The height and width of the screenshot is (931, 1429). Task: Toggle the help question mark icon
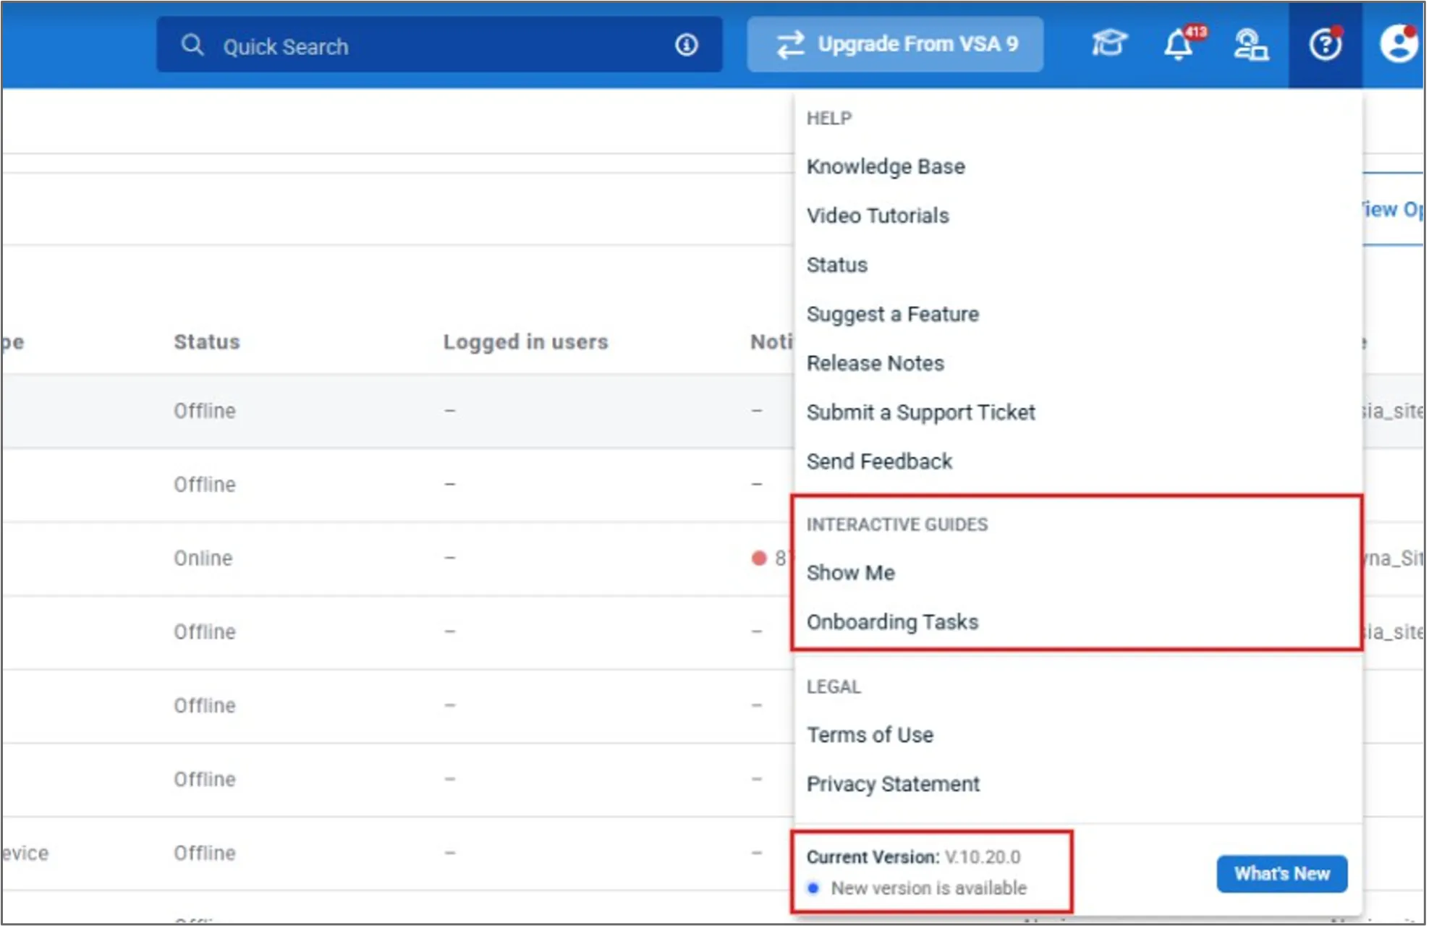[1325, 45]
